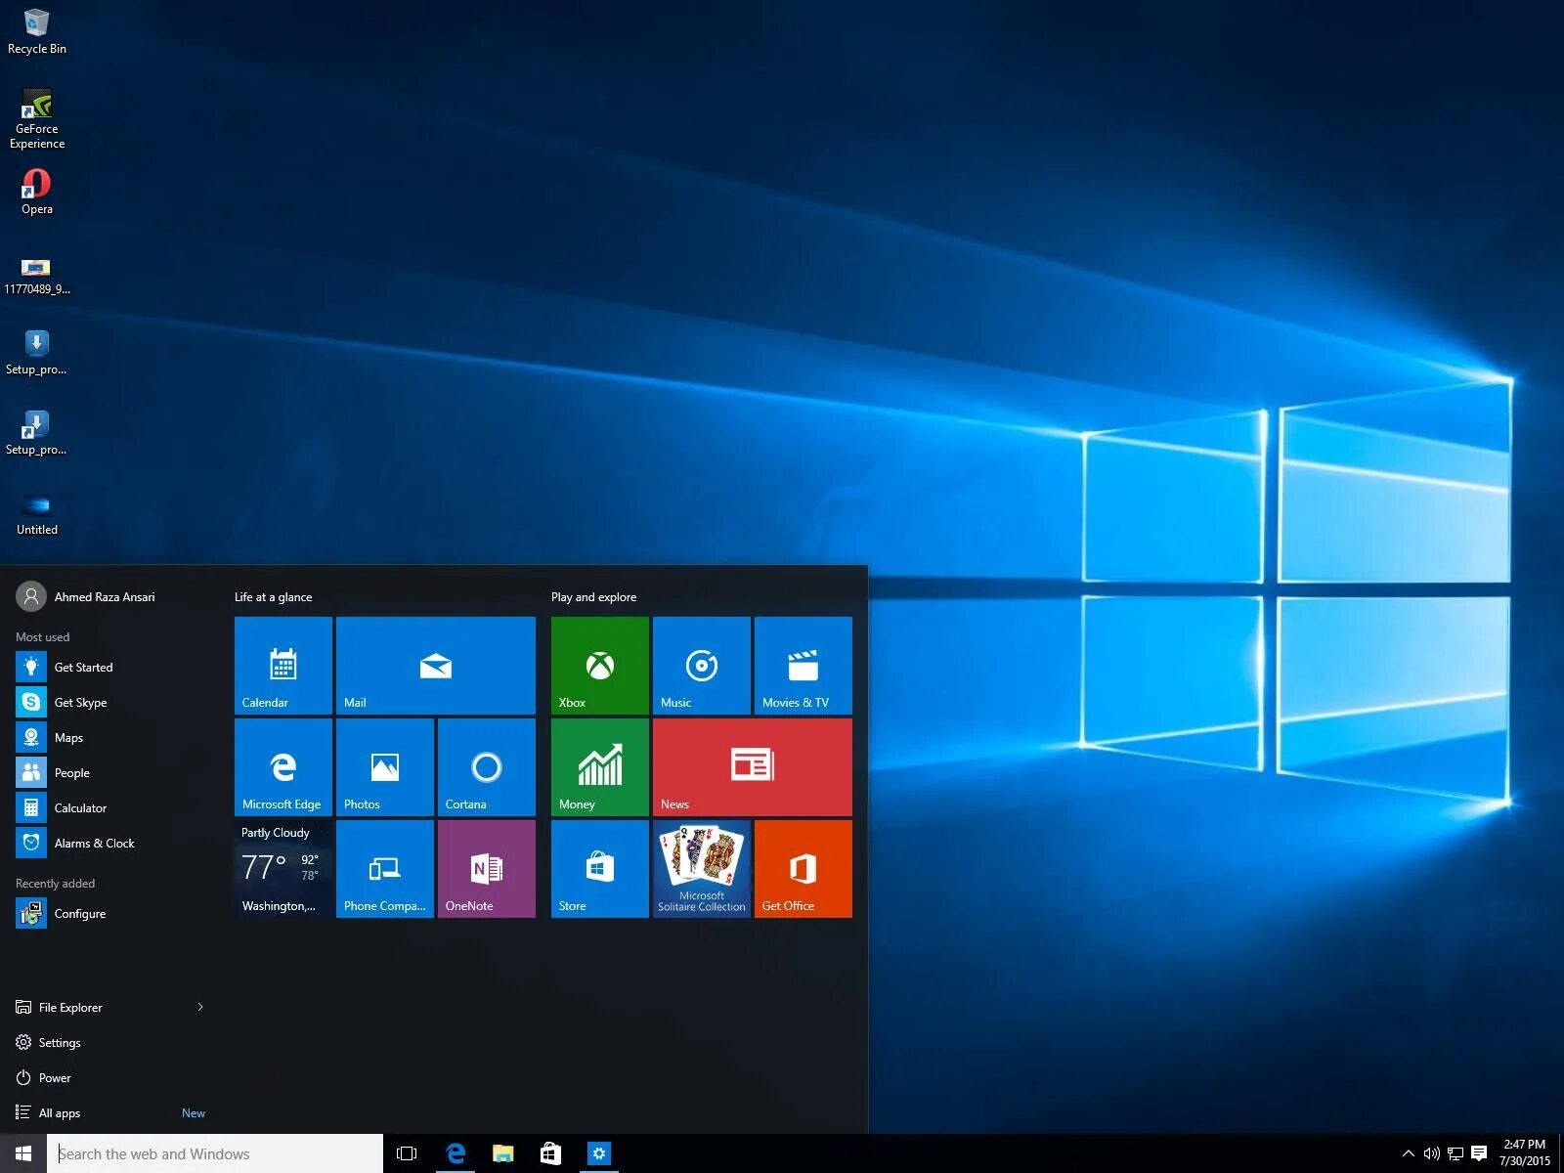Viewport: 1564px width, 1173px height.
Task: Open the Photos tile
Action: 385,766
